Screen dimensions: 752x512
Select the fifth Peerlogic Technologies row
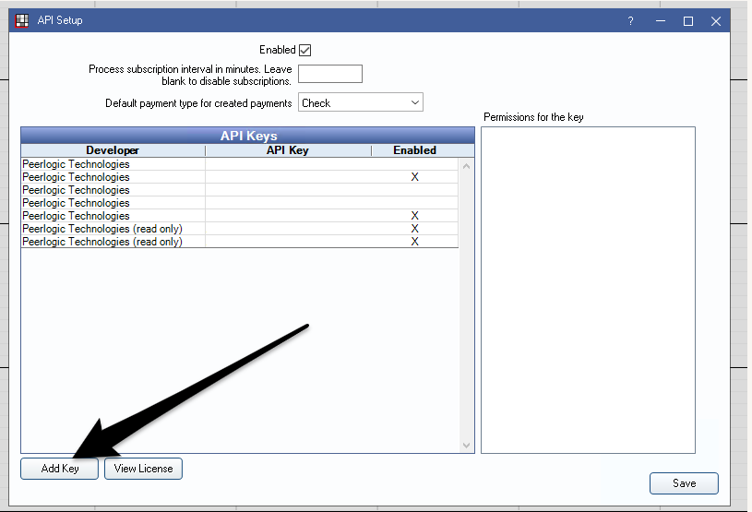point(240,216)
